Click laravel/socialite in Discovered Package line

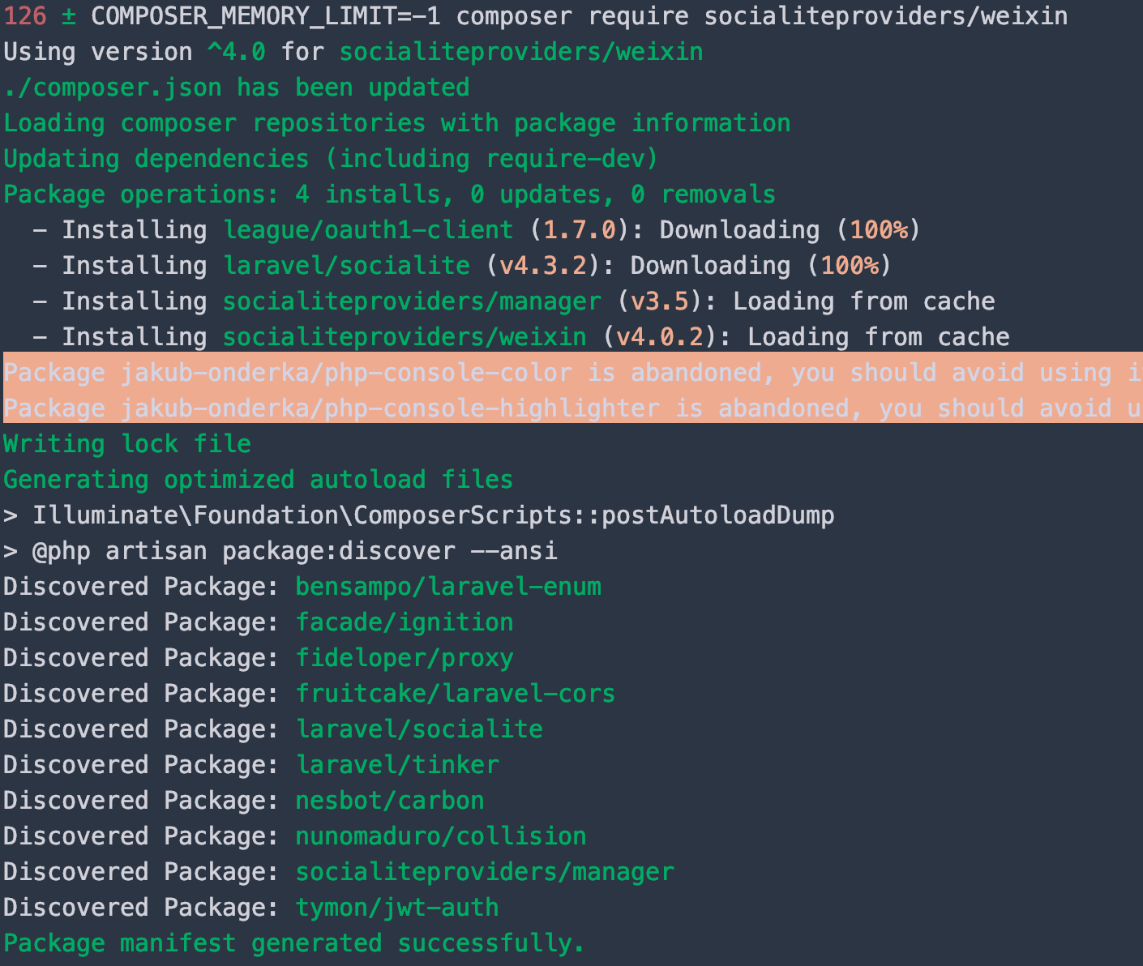(419, 729)
